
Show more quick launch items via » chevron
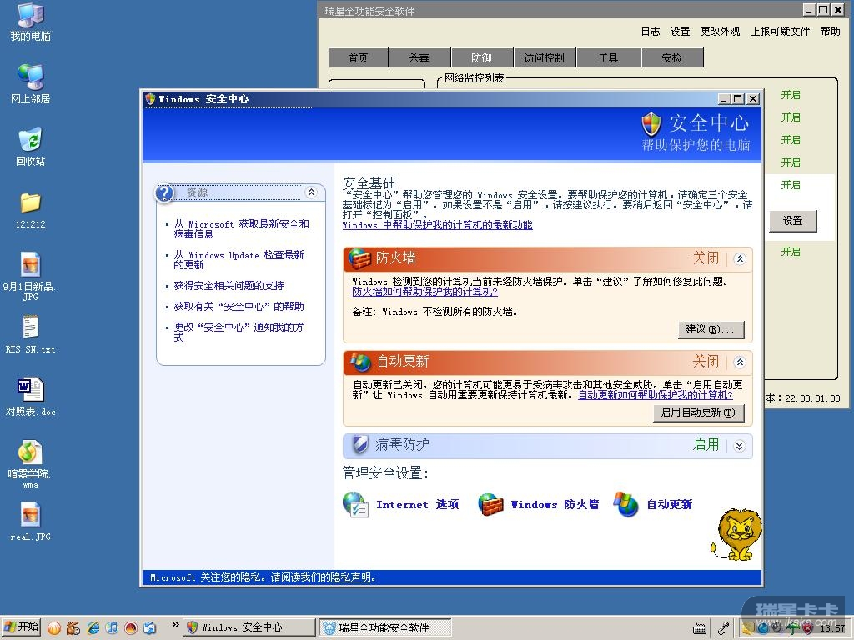175,625
